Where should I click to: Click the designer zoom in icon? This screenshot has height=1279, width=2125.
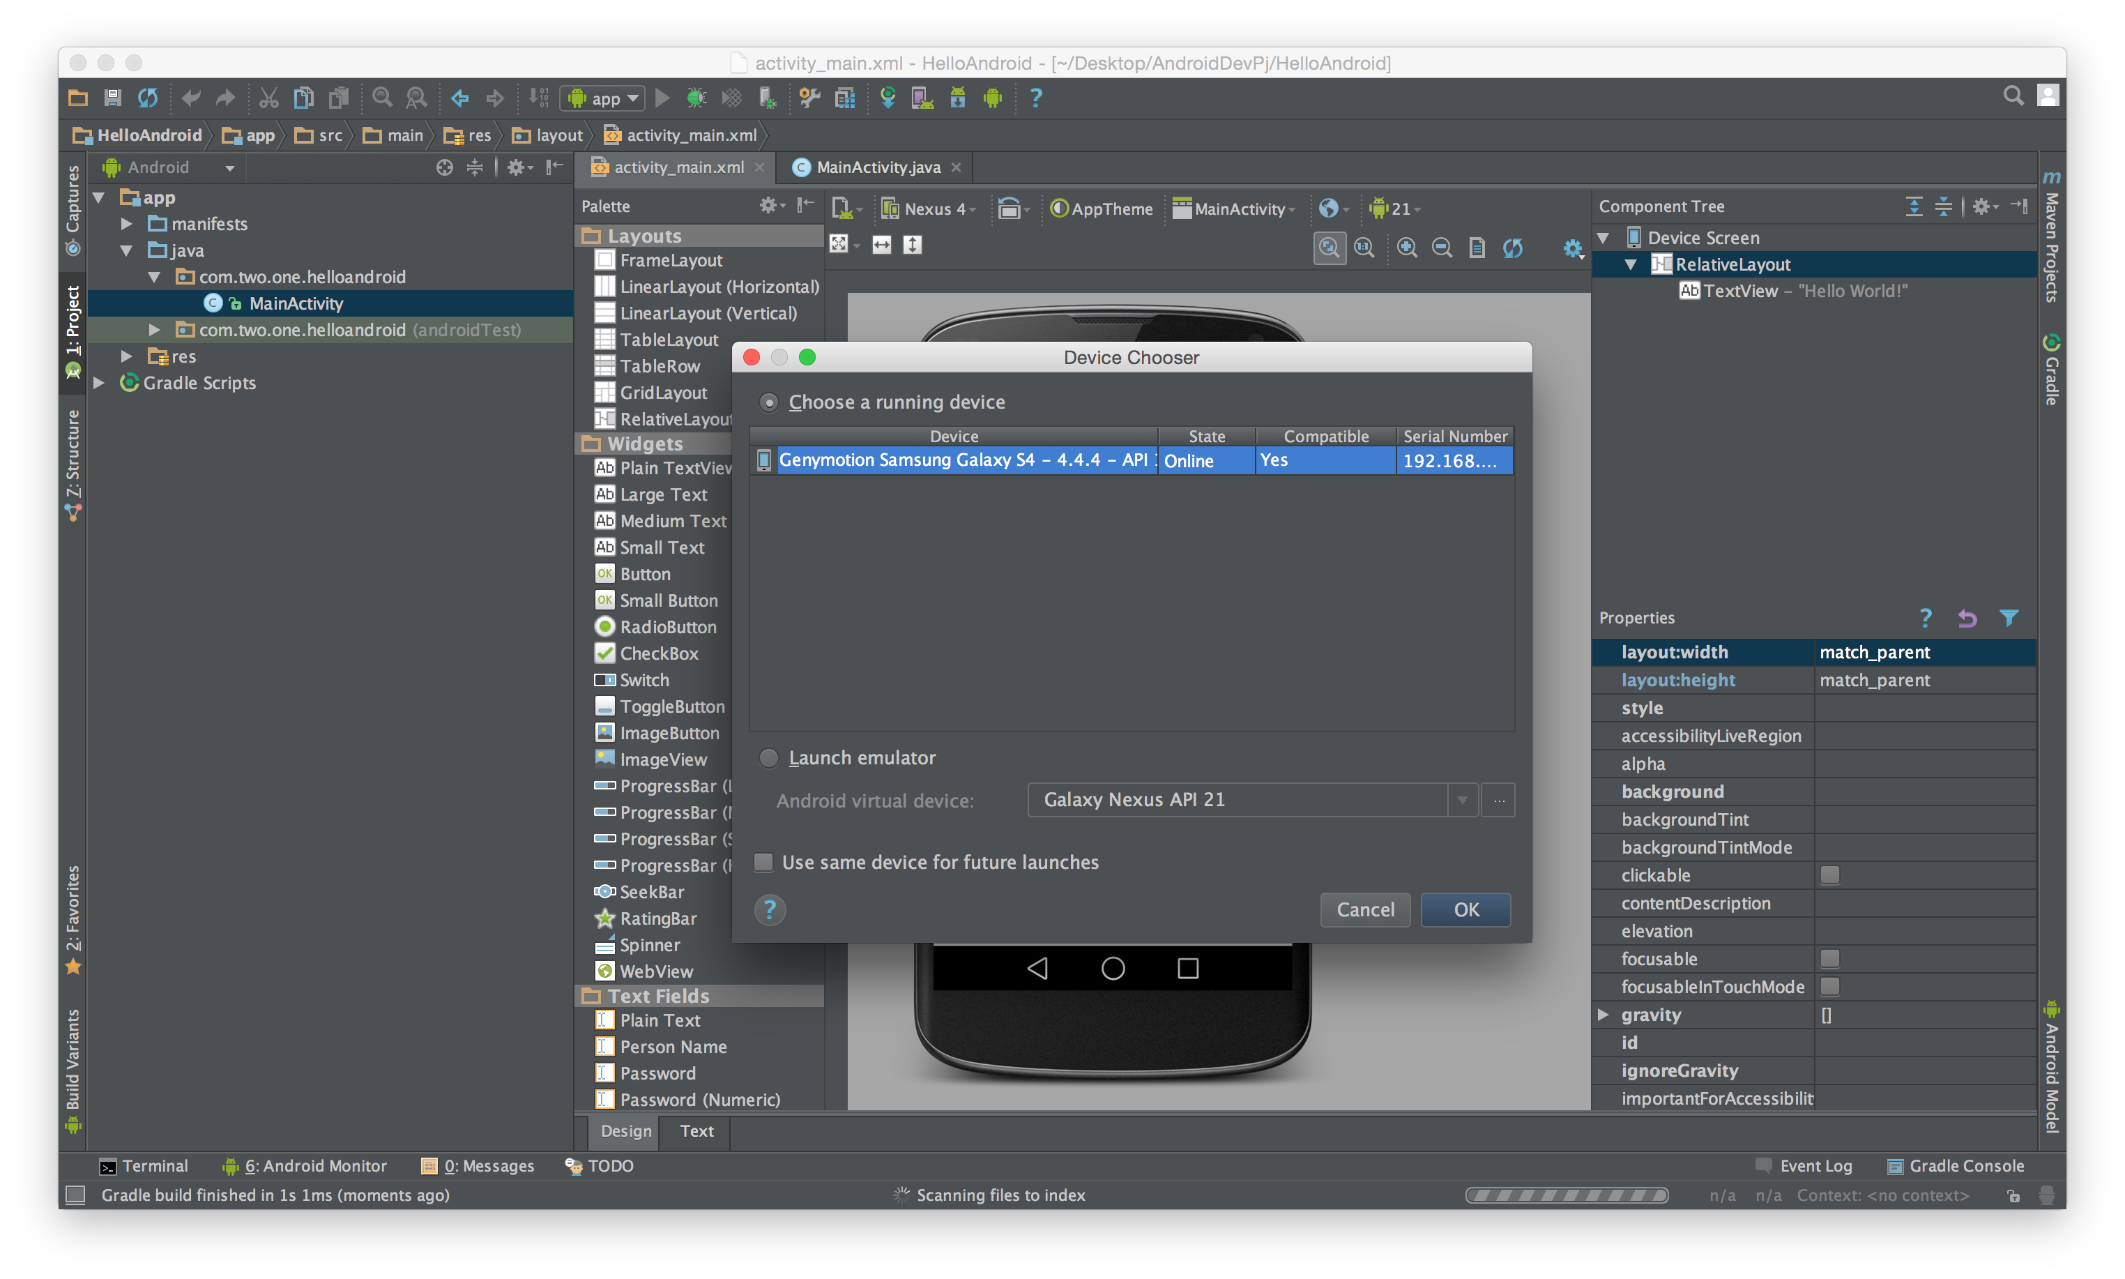[x=1407, y=248]
